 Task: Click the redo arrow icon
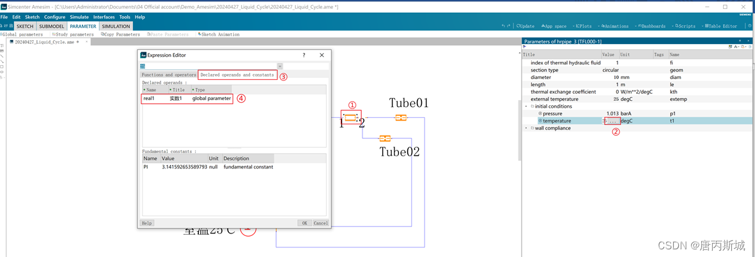(x=508, y=26)
